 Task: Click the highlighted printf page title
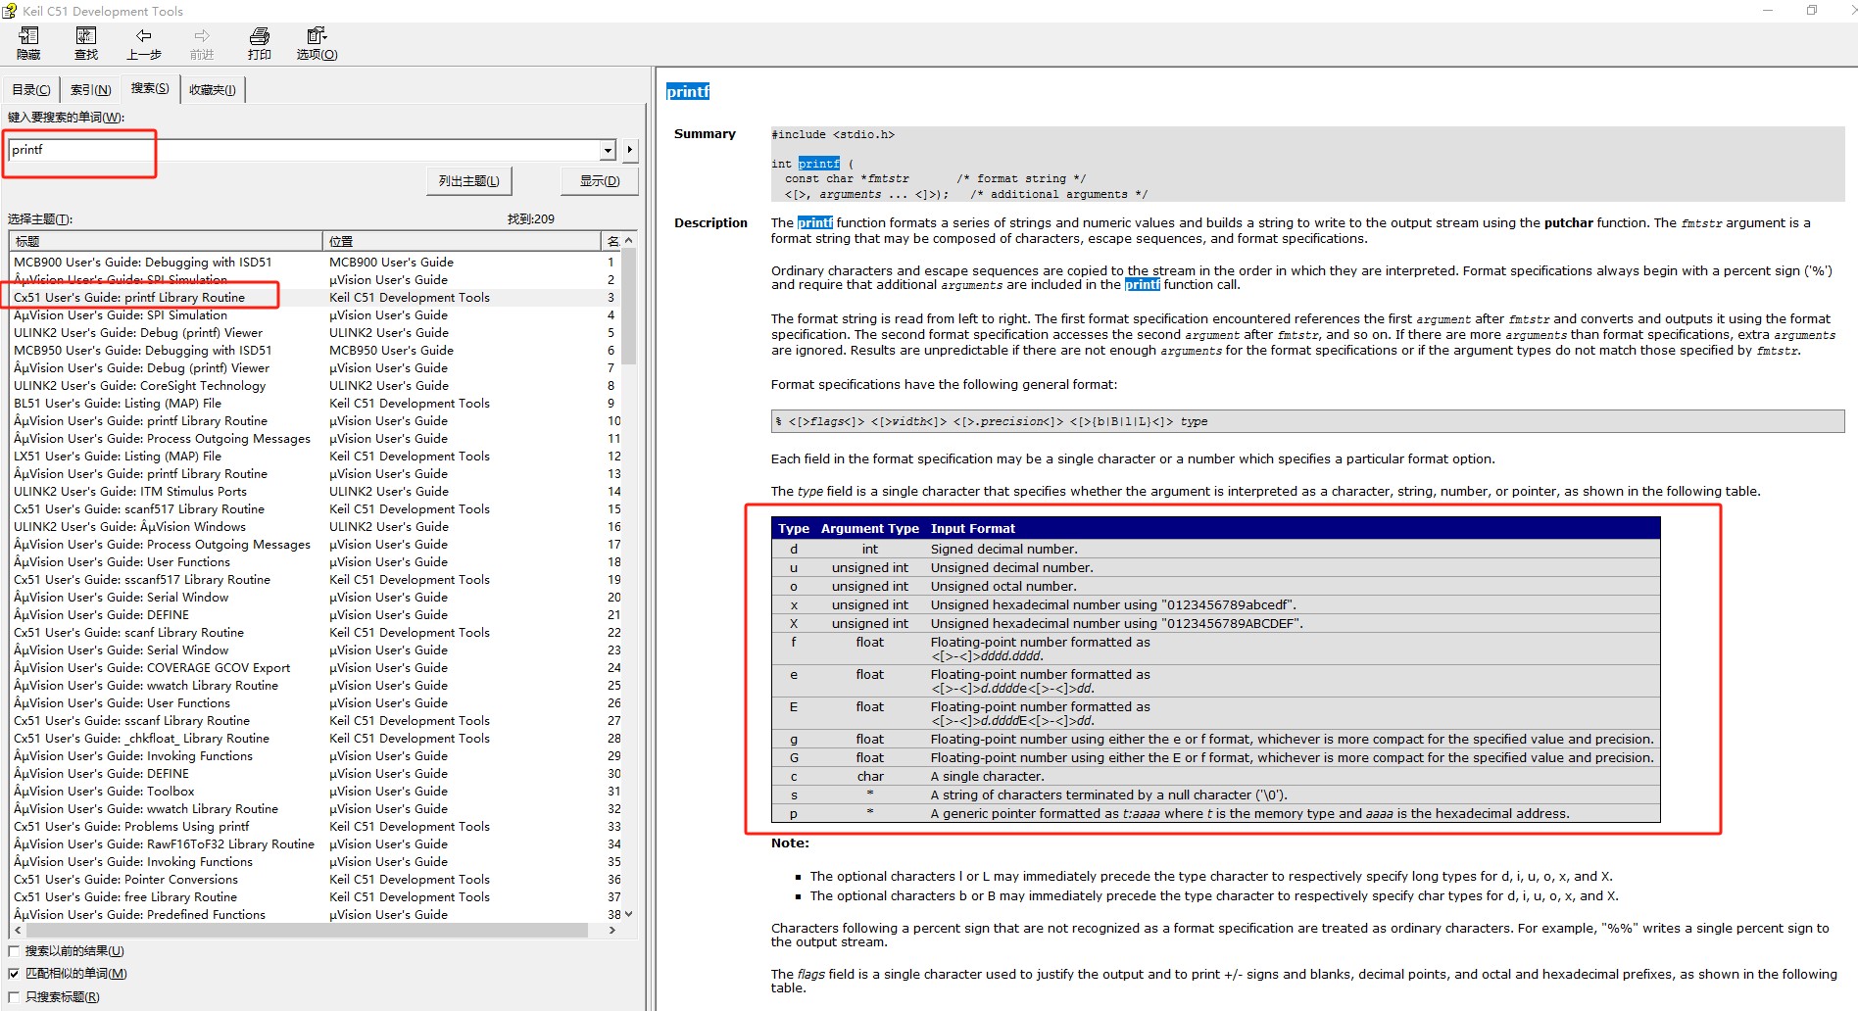(687, 91)
